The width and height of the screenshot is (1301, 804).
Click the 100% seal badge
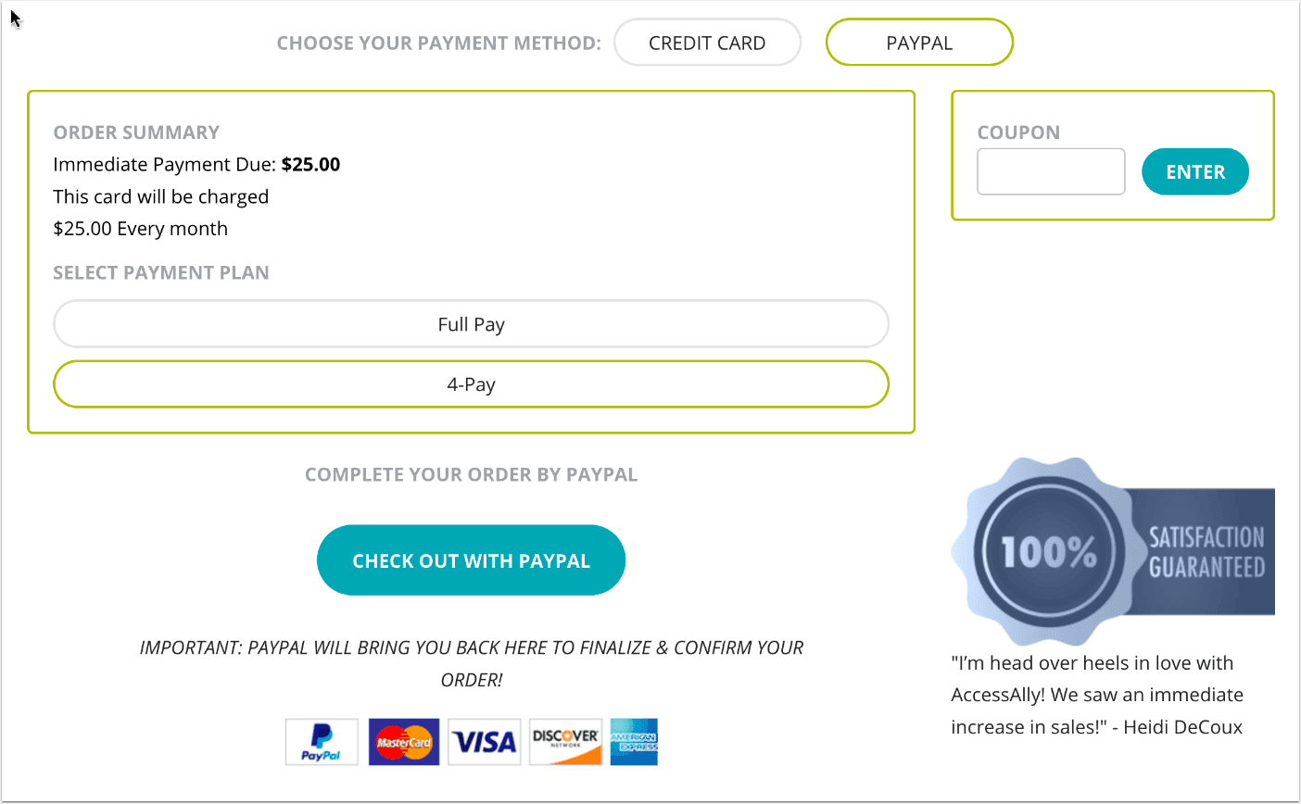click(1049, 553)
